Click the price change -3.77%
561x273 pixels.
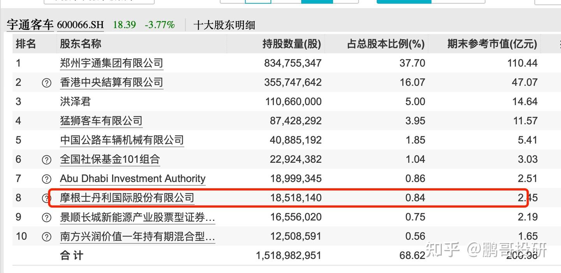(160, 25)
